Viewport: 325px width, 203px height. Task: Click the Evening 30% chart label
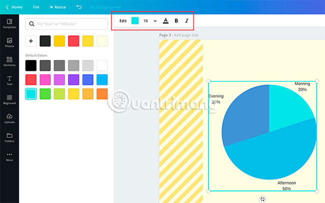216,99
